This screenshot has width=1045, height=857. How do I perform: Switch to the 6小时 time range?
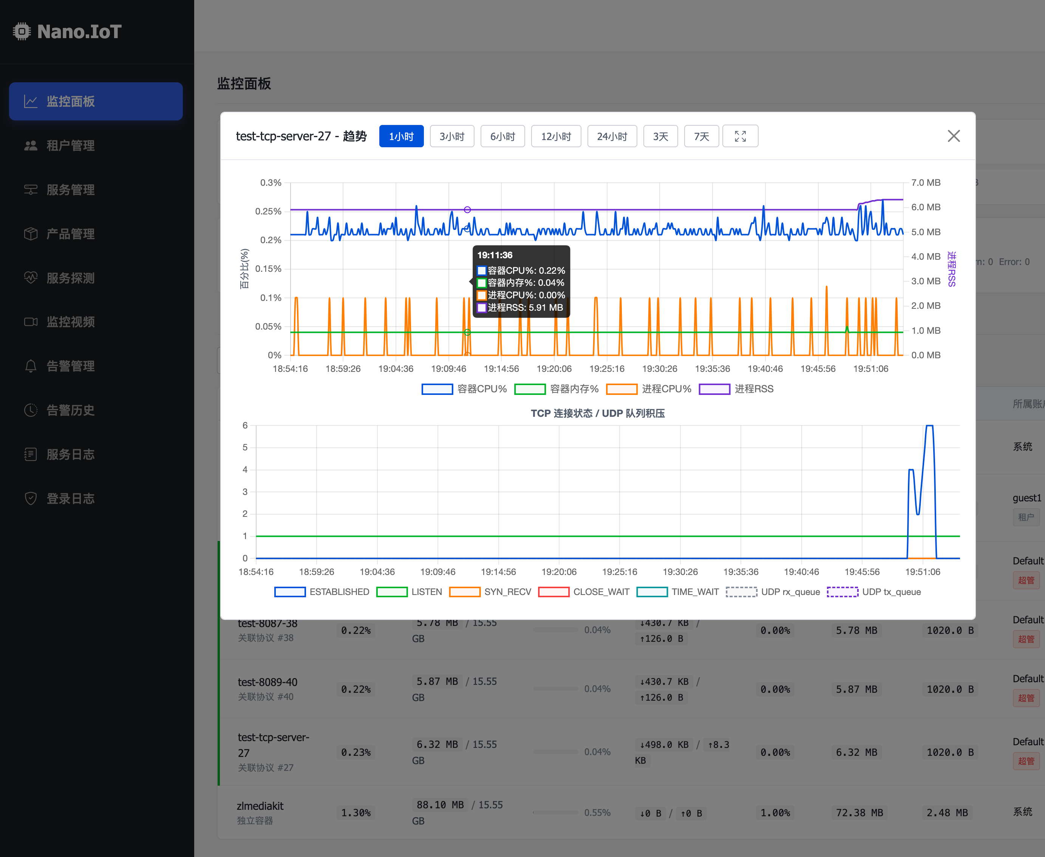pyautogui.click(x=502, y=136)
